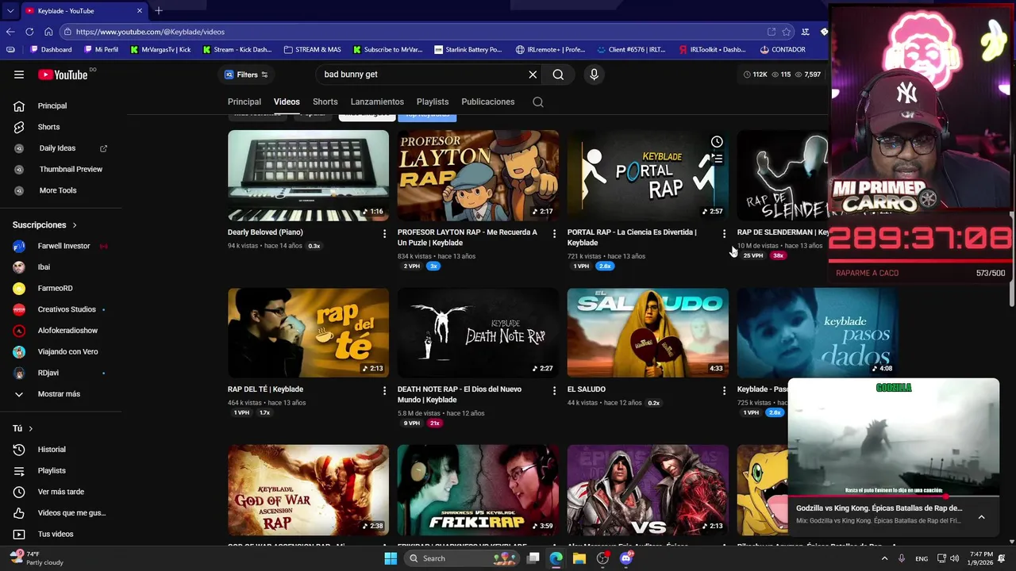Click the browser address bar URL
1016x571 pixels.
pyautogui.click(x=150, y=32)
